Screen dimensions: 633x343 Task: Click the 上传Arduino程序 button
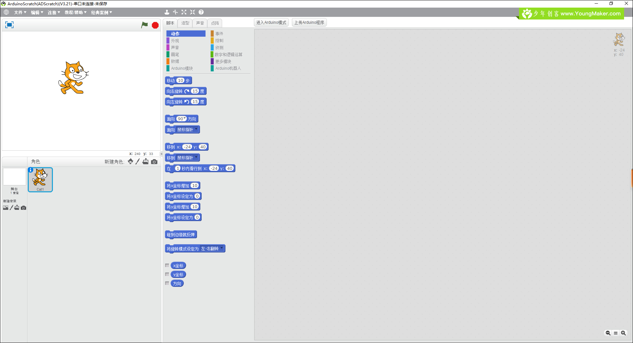coord(309,22)
